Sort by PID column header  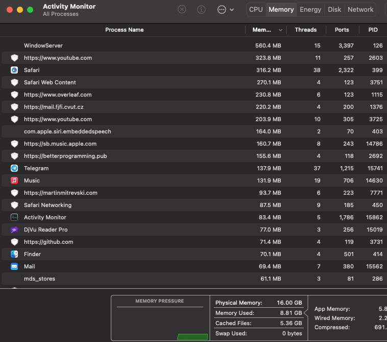click(x=373, y=30)
